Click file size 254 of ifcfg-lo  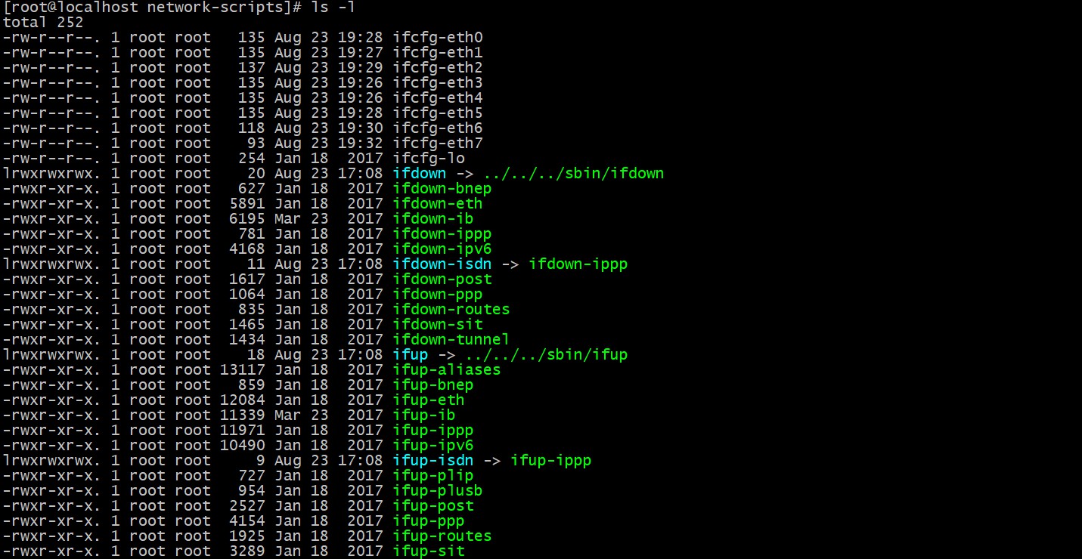[x=252, y=159]
